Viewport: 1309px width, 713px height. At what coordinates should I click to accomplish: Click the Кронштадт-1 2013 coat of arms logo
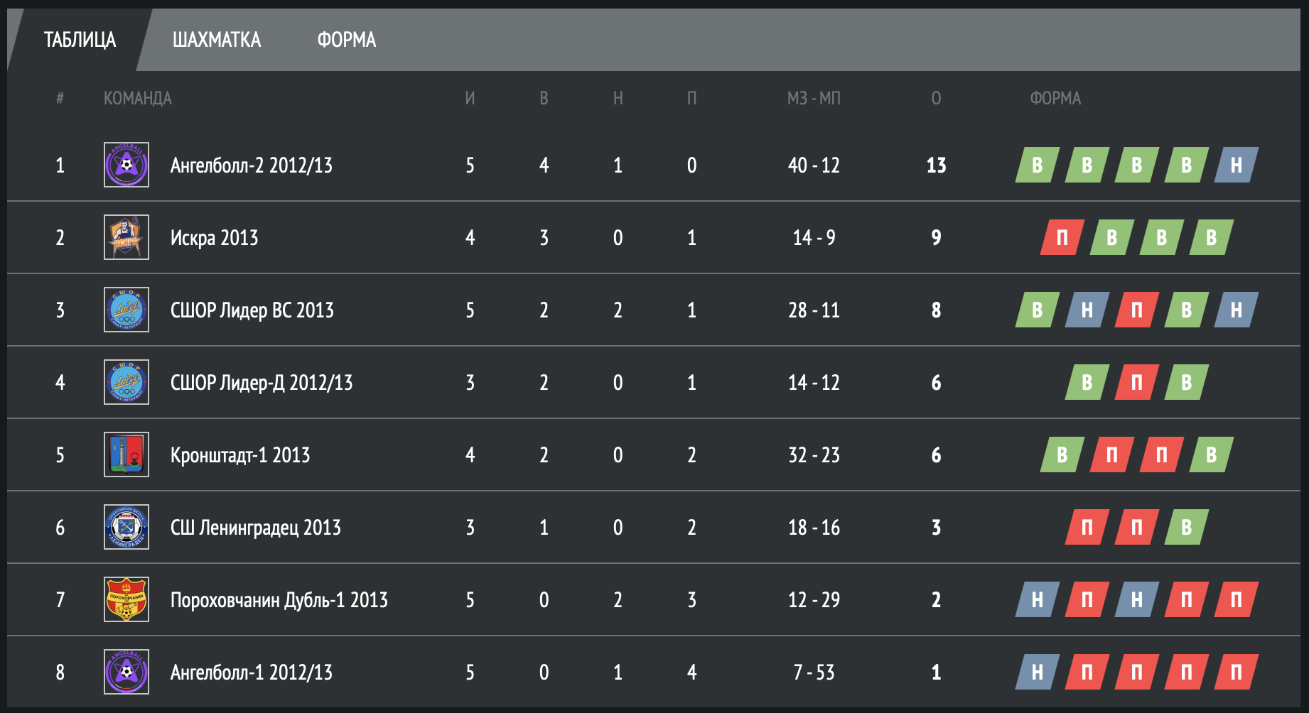[x=126, y=455]
